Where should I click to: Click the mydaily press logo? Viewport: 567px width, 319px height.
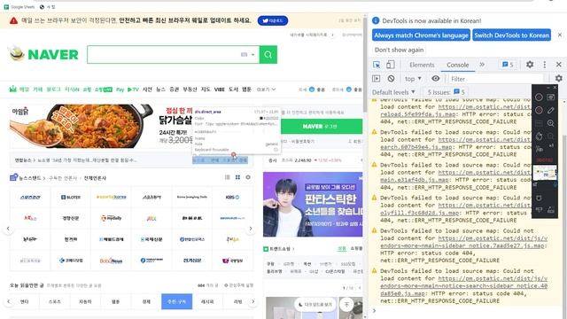(x=111, y=218)
